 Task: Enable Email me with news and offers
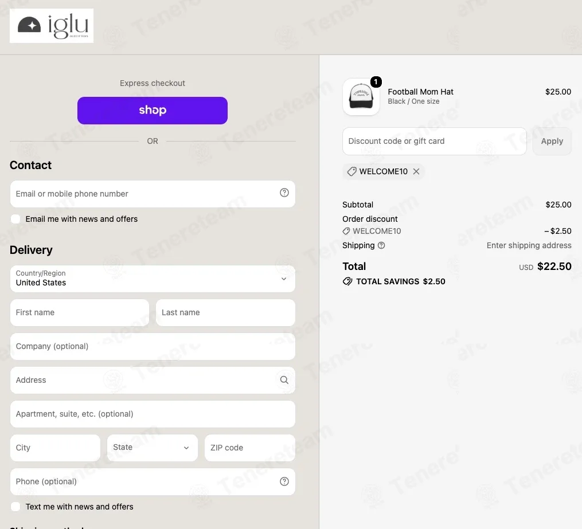(15, 219)
